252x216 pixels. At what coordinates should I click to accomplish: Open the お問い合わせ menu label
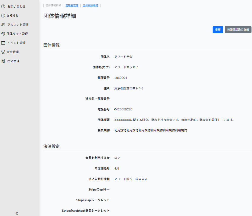(x=16, y=6)
